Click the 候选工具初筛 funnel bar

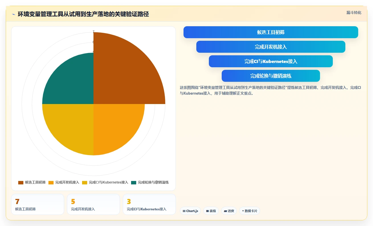(271, 32)
